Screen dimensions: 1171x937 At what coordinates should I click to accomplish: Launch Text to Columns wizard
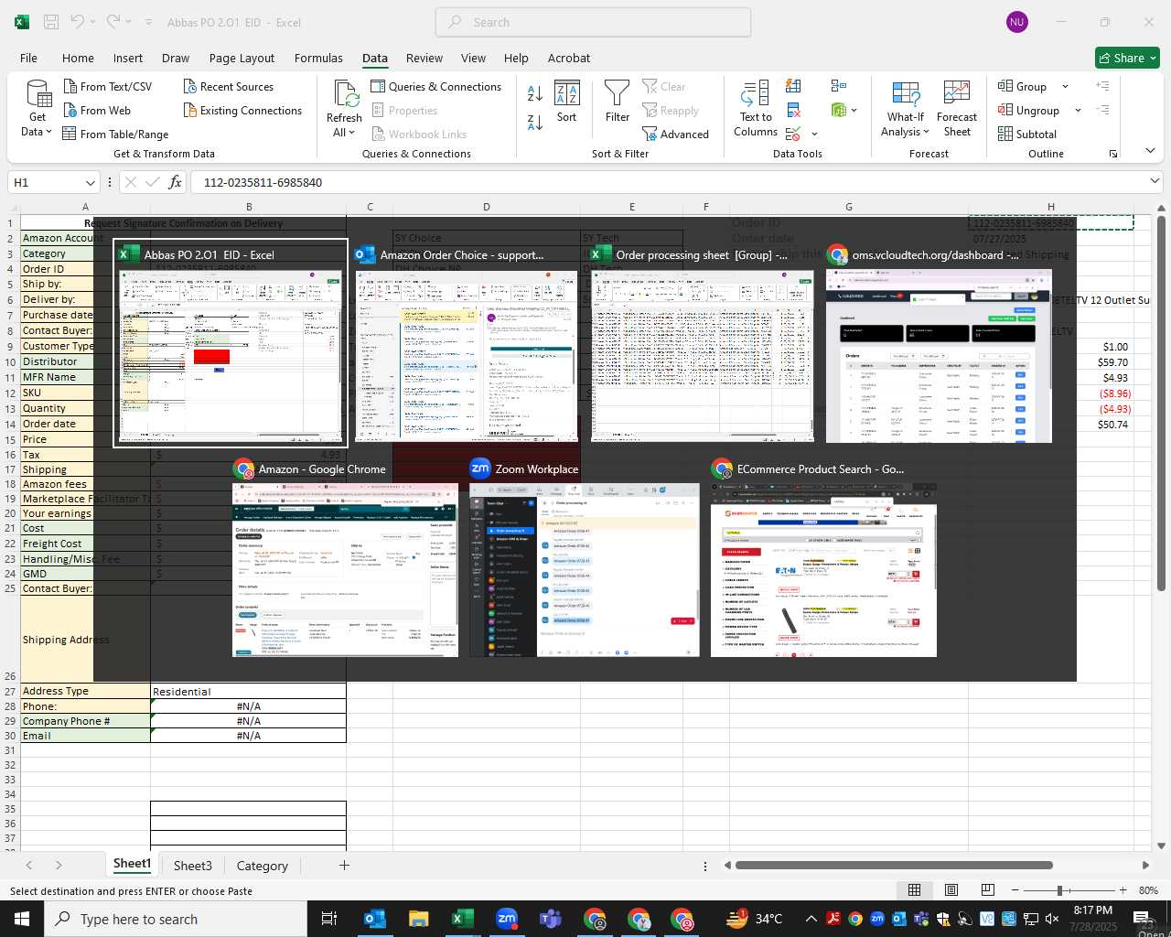pos(756,109)
